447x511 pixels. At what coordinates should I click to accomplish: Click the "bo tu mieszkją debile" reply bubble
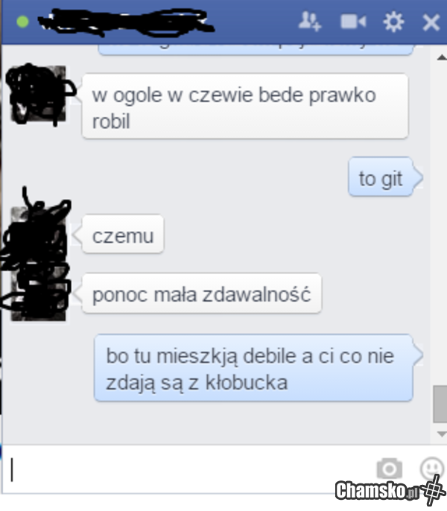click(x=253, y=368)
